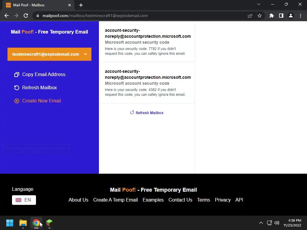This screenshot has width=307, height=230.
Task: Click the volume speaker icon
Action: 277,223
